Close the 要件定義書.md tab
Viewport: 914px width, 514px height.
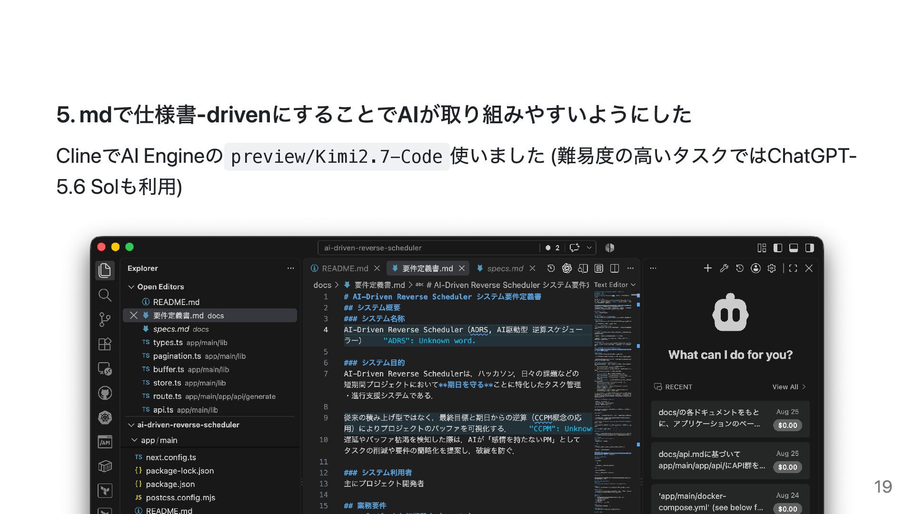pyautogui.click(x=461, y=268)
